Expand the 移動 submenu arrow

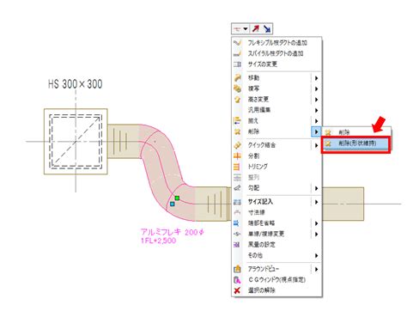(x=316, y=78)
